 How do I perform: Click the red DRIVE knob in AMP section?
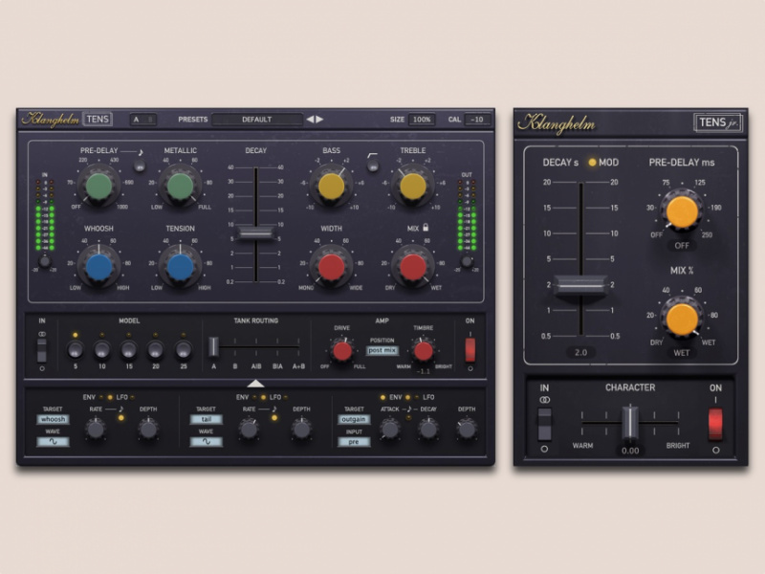(342, 351)
